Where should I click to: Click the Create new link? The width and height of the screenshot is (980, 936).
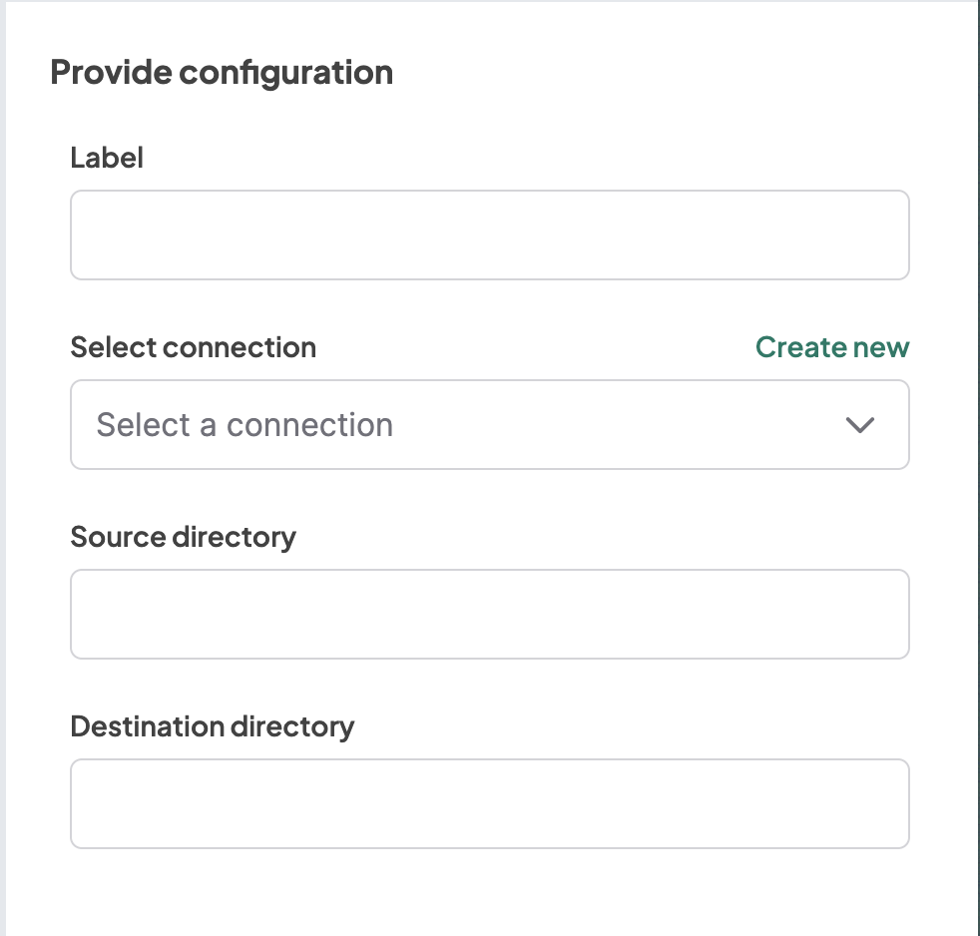(x=832, y=347)
